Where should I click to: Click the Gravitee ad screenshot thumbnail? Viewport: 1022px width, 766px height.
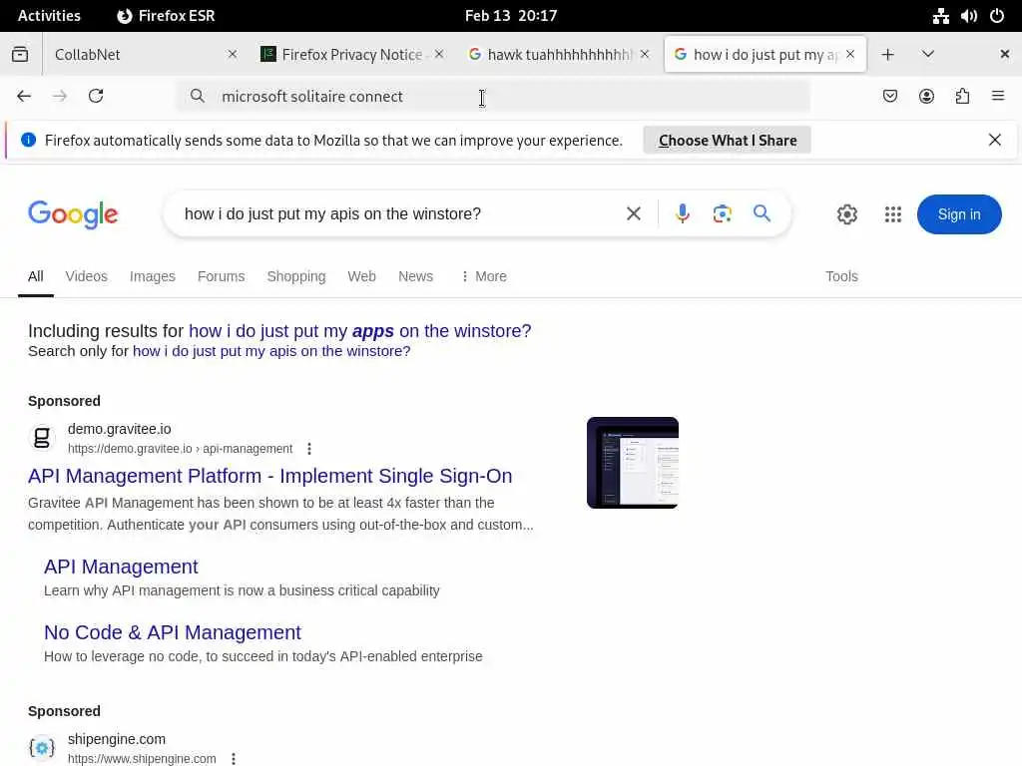(632, 463)
